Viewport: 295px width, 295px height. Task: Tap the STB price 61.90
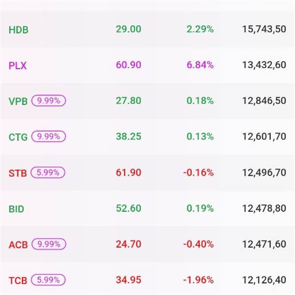(x=128, y=173)
